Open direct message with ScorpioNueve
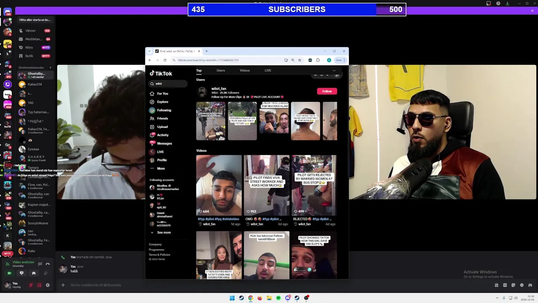Viewport: 538px width, 303px height. coord(35,223)
